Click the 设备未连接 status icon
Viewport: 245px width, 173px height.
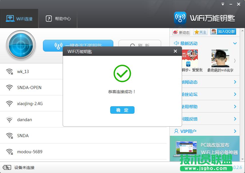7,168
